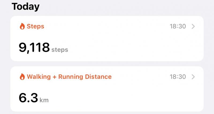Tap the plus sign in distance title
Viewport: 214px width, 114px height.
point(55,77)
